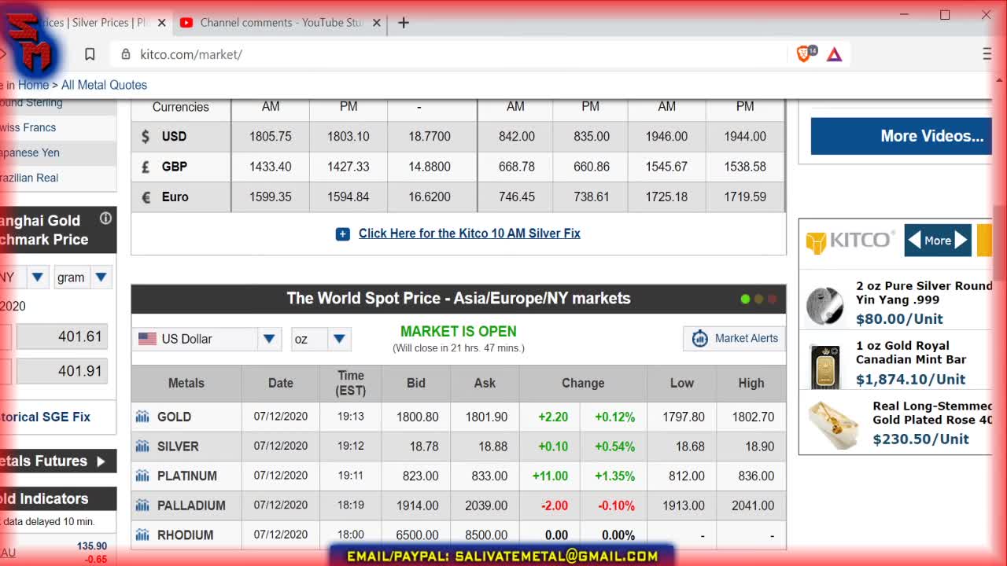Open chart icon for GOLD row

(x=142, y=417)
